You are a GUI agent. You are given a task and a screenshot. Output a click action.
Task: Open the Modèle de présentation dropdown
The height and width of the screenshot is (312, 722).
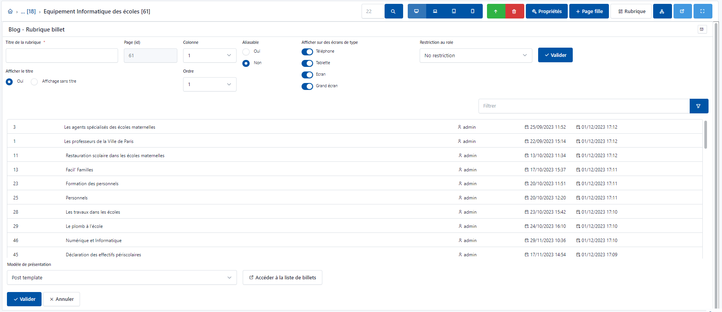click(122, 278)
